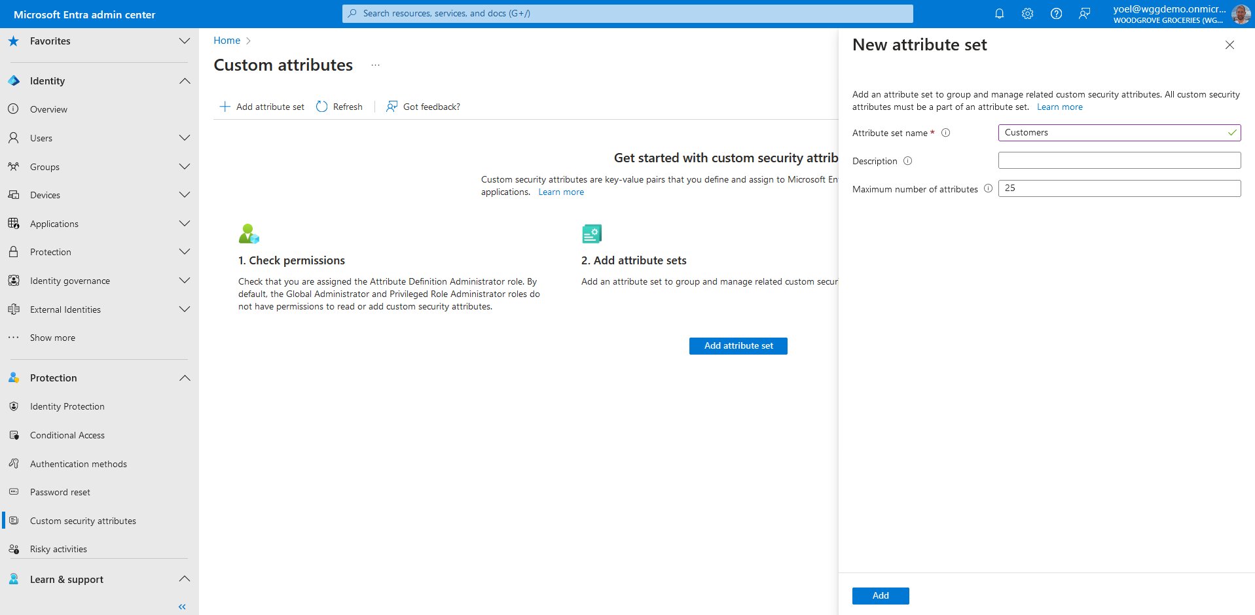Open the notifications bell icon

click(x=999, y=14)
